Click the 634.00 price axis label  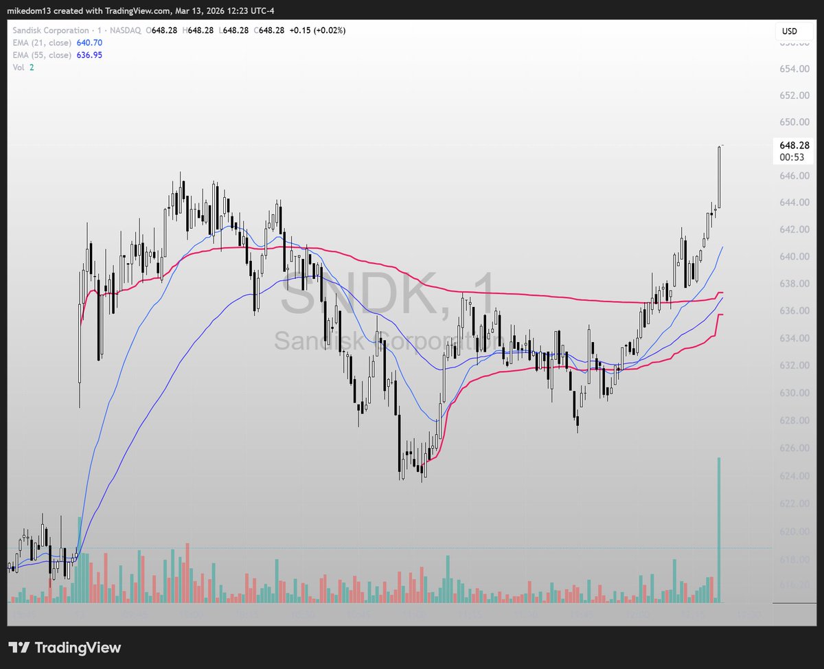[794, 339]
